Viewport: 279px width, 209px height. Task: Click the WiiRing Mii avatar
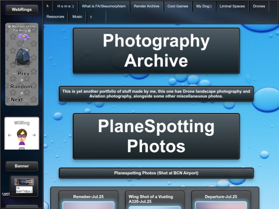click(x=22, y=137)
